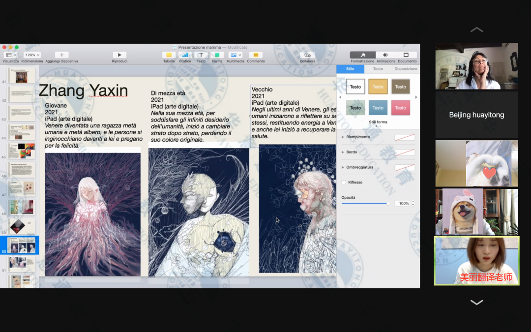Screen dimensions: 531x332
Task: Insert a chart with Grafico icon
Action: pos(185,55)
